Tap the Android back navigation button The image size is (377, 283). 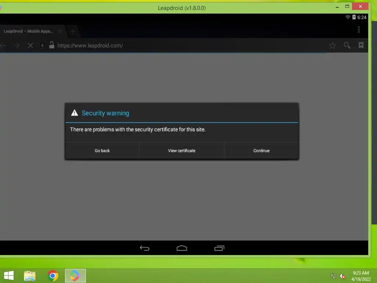point(145,248)
